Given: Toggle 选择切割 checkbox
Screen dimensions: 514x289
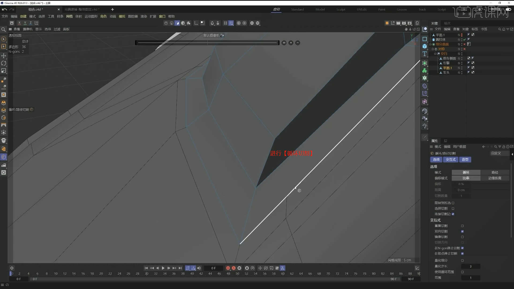Looking at the screenshot, I should coord(453,208).
